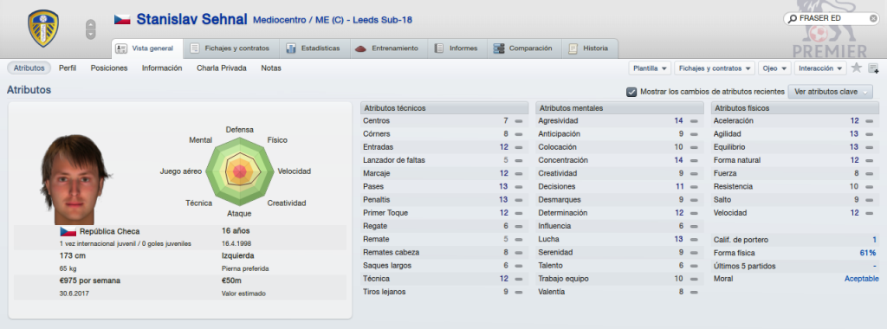Switch to the Fichajes y contratos tab
Image resolution: width=887 pixels, height=329 pixels.
click(230, 48)
